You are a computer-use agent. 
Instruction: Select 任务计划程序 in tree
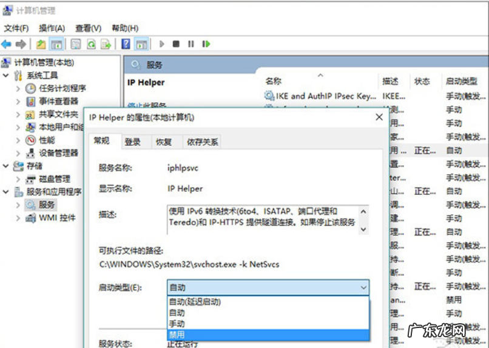point(62,88)
